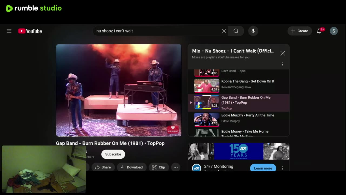This screenshot has height=195, width=346.
Task: Open more actions ellipsis below video
Action: pos(175,167)
